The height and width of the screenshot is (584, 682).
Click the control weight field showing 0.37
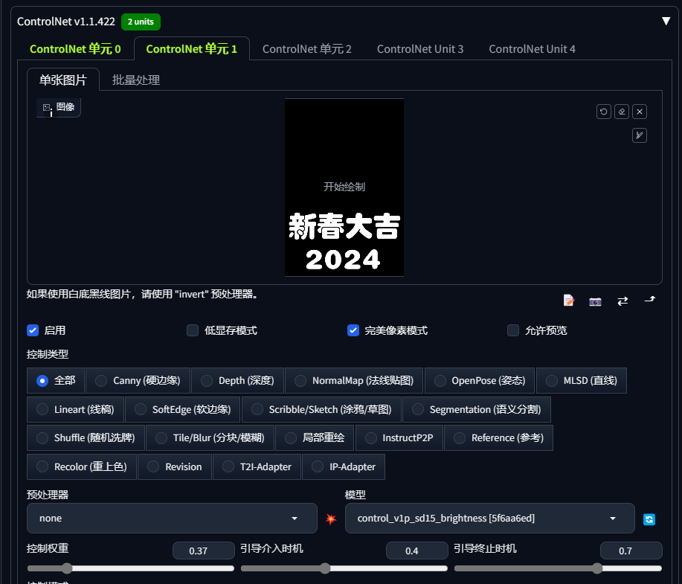pyautogui.click(x=204, y=551)
